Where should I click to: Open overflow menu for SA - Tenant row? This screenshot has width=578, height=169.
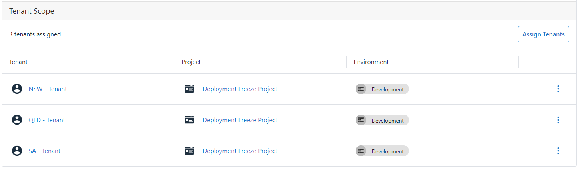click(x=558, y=151)
